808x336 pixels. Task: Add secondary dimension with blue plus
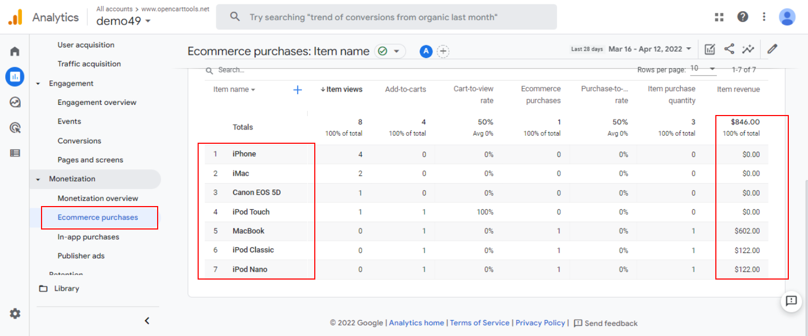pos(298,89)
